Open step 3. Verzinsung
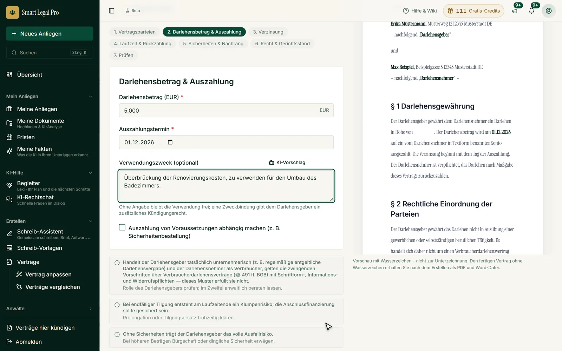The height and width of the screenshot is (351, 562). tap(268, 32)
